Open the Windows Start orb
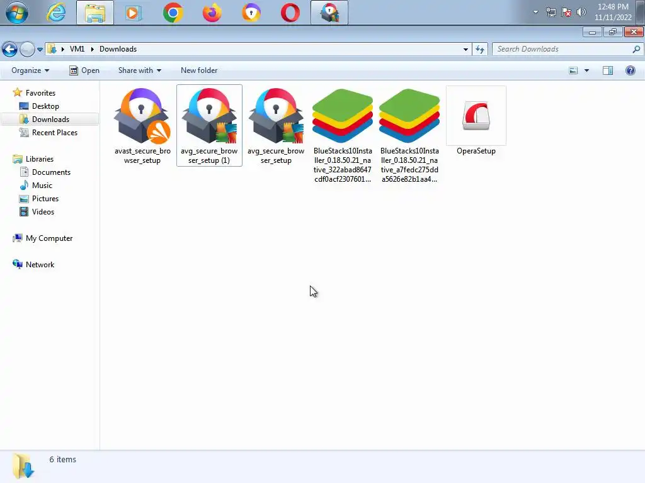The height and width of the screenshot is (483, 645). [x=16, y=13]
